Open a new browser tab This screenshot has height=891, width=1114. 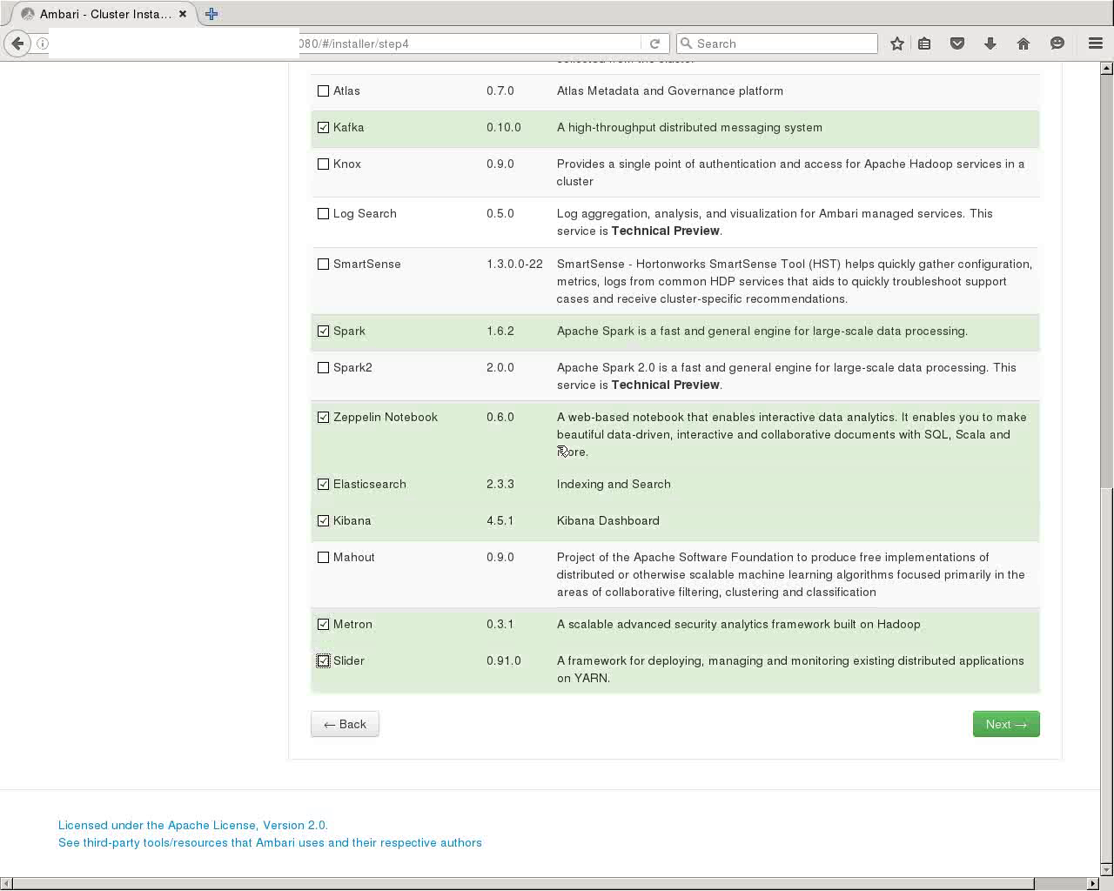pyautogui.click(x=210, y=13)
